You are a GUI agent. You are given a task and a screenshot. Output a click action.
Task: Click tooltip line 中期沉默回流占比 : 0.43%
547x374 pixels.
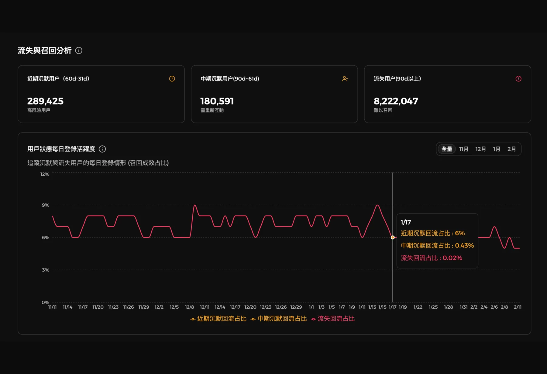click(437, 245)
